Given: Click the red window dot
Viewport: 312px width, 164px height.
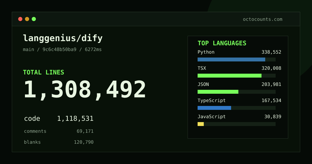Looking at the screenshot, I should coord(20,19).
